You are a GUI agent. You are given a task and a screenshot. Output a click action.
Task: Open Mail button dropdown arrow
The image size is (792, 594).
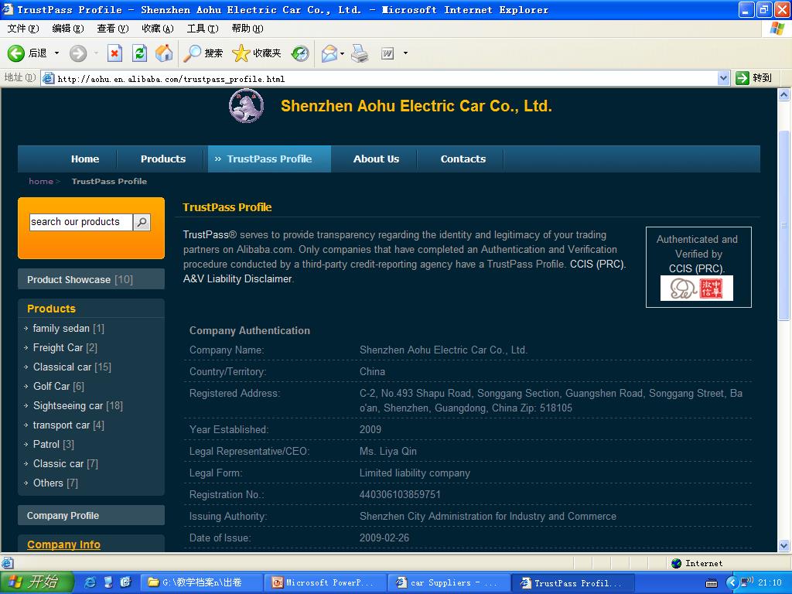343,53
